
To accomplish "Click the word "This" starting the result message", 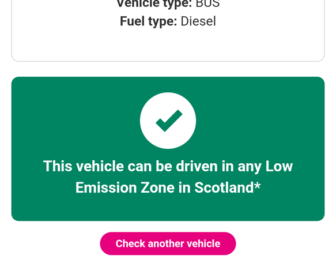I will coord(58,166).
